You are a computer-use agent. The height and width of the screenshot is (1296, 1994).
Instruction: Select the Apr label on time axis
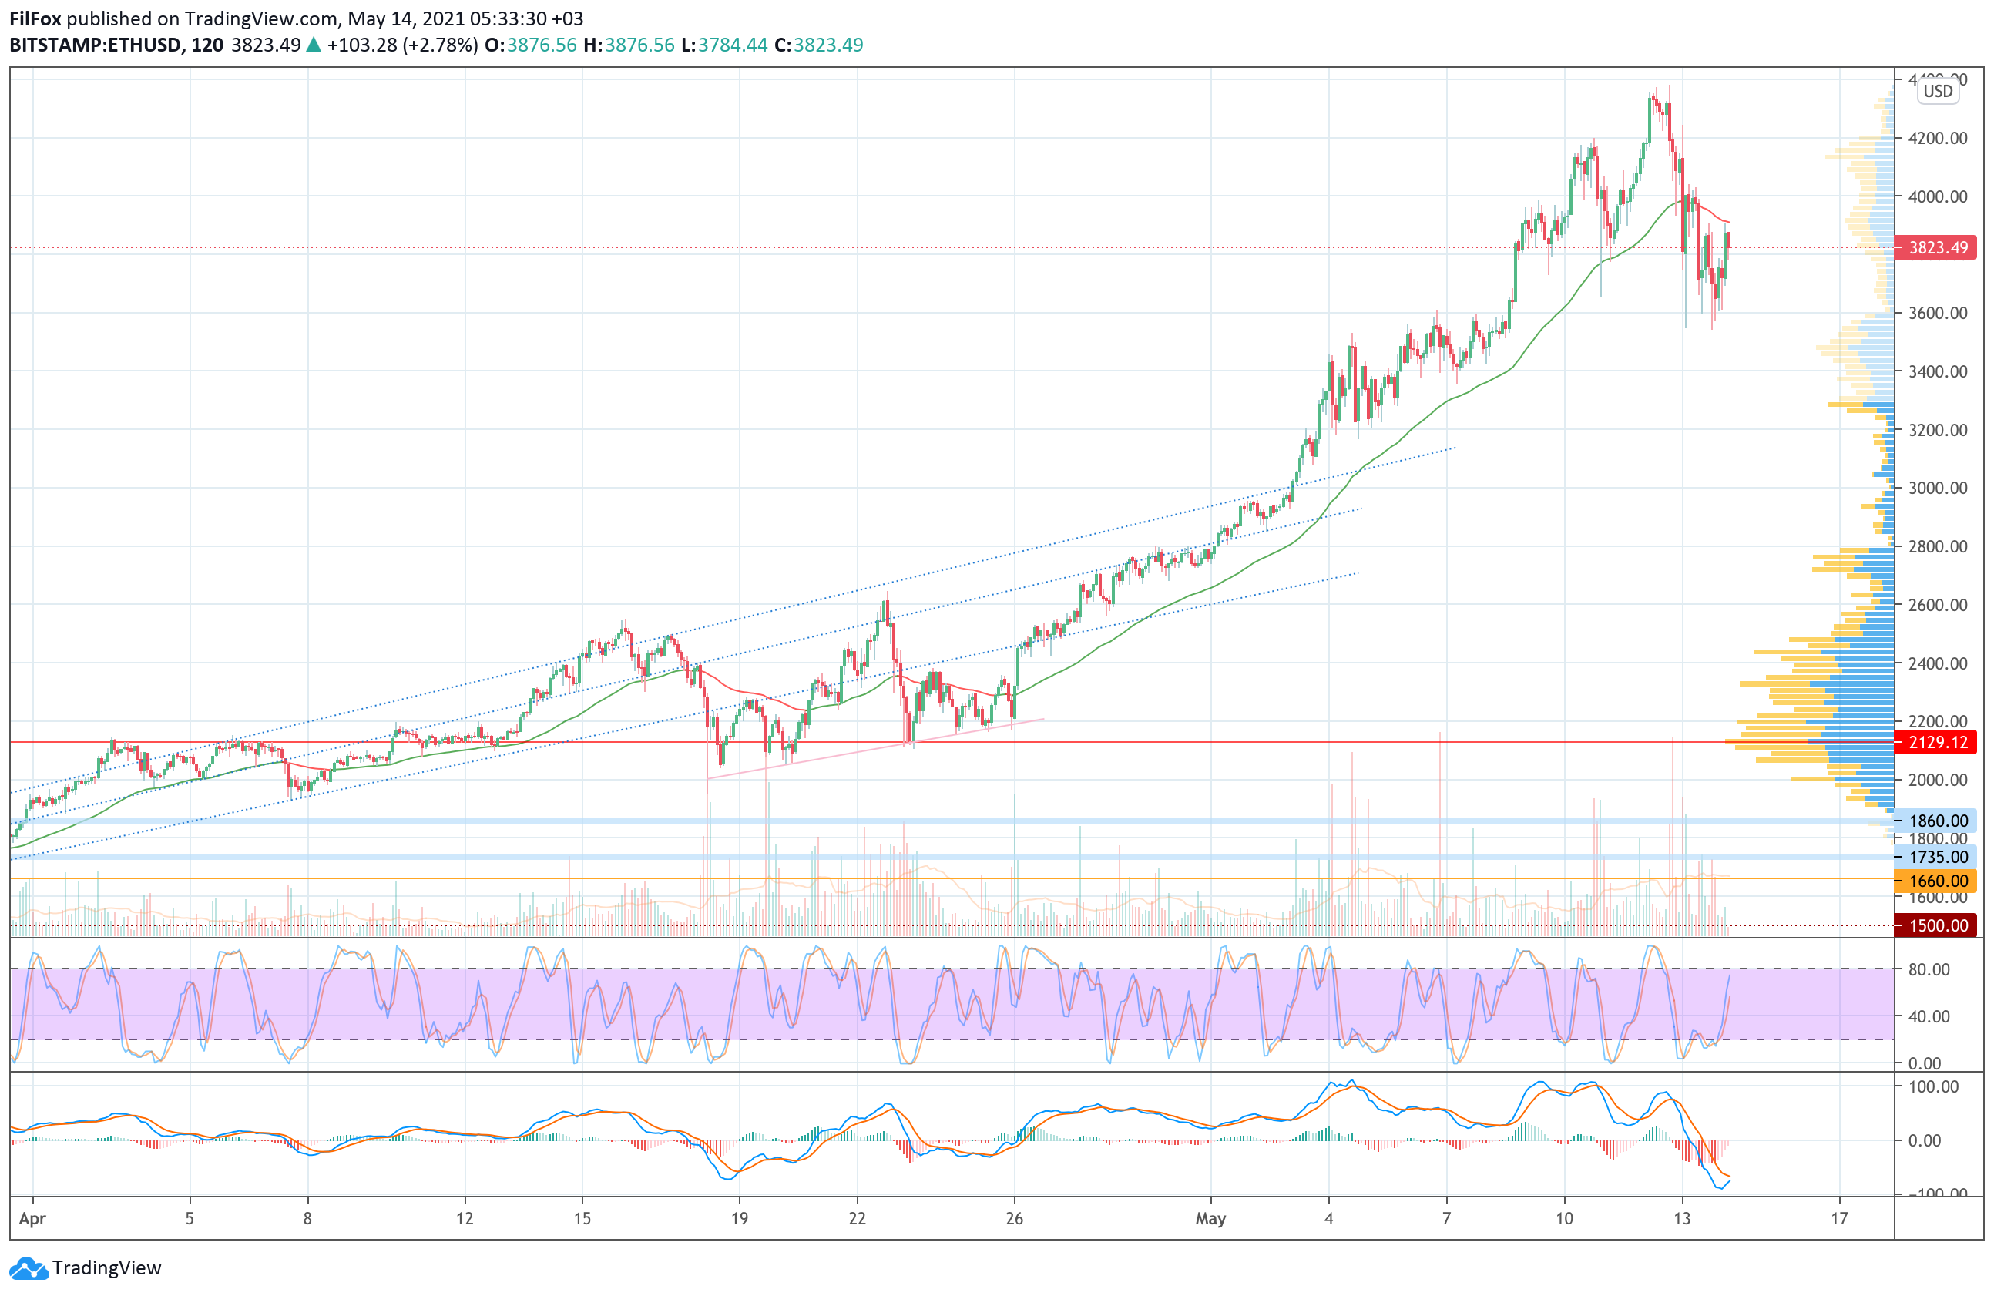32,1219
